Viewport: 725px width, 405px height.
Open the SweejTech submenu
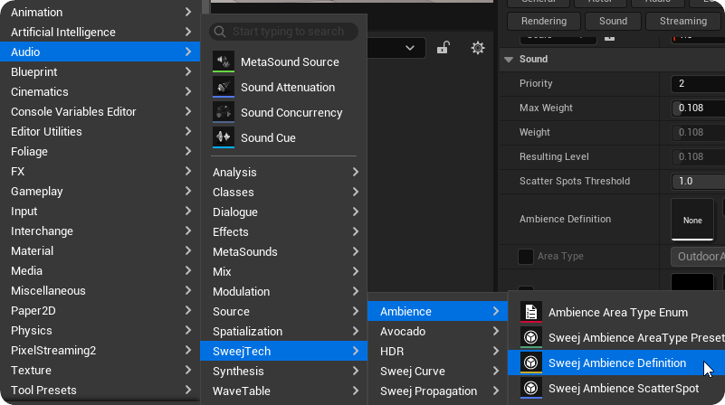283,351
